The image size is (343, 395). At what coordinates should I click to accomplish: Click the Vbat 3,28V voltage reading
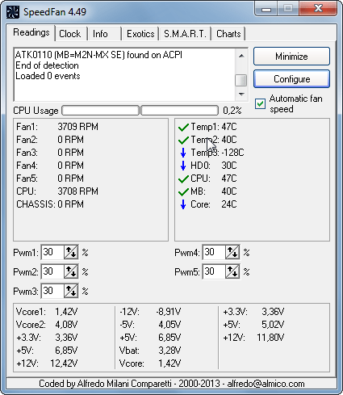pos(150,351)
